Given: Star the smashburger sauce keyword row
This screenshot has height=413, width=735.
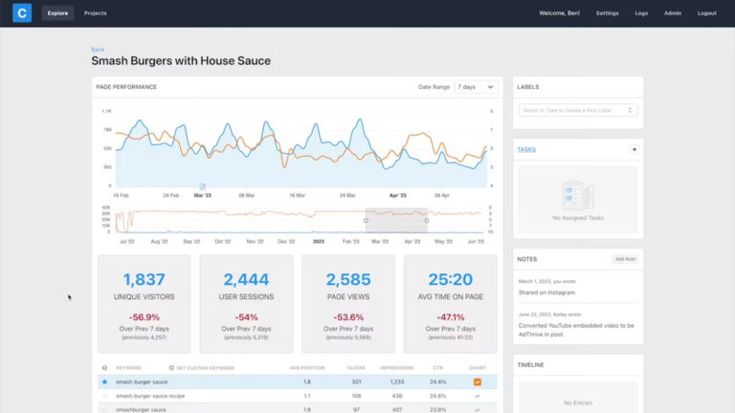Looking at the screenshot, I should pos(104,408).
